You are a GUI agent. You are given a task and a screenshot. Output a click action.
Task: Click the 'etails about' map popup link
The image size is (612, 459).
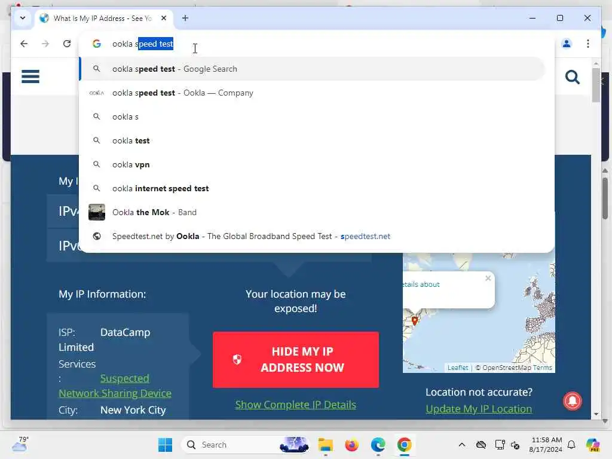(x=421, y=284)
